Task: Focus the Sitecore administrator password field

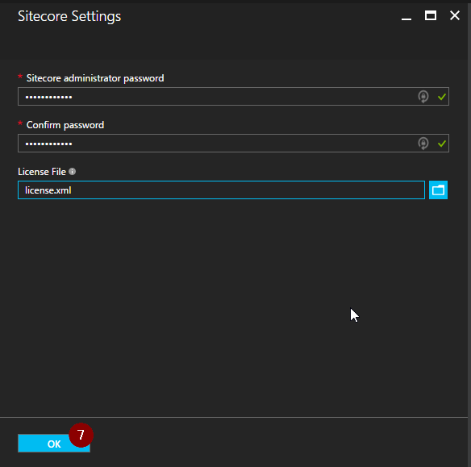Action: click(x=233, y=97)
